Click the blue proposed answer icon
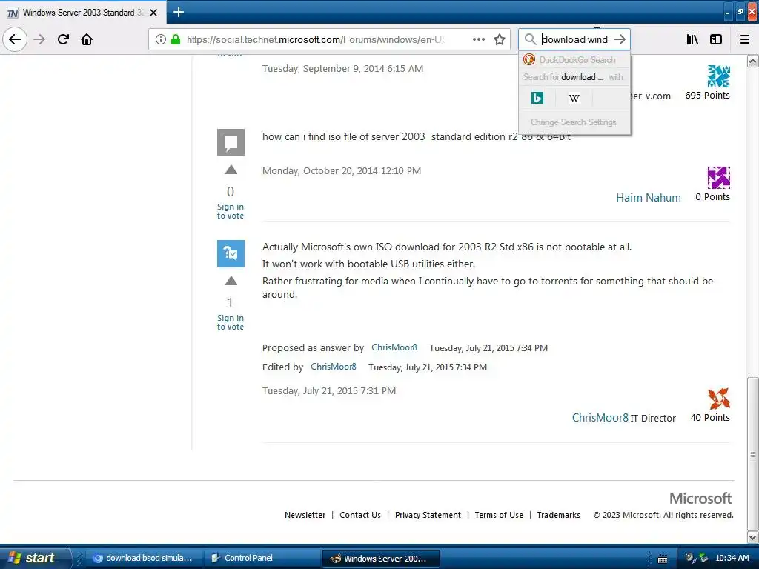Viewport: 759px width, 569px height. tap(231, 253)
